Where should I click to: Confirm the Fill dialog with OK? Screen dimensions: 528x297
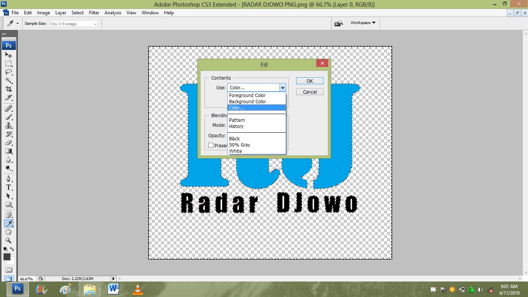pos(310,81)
